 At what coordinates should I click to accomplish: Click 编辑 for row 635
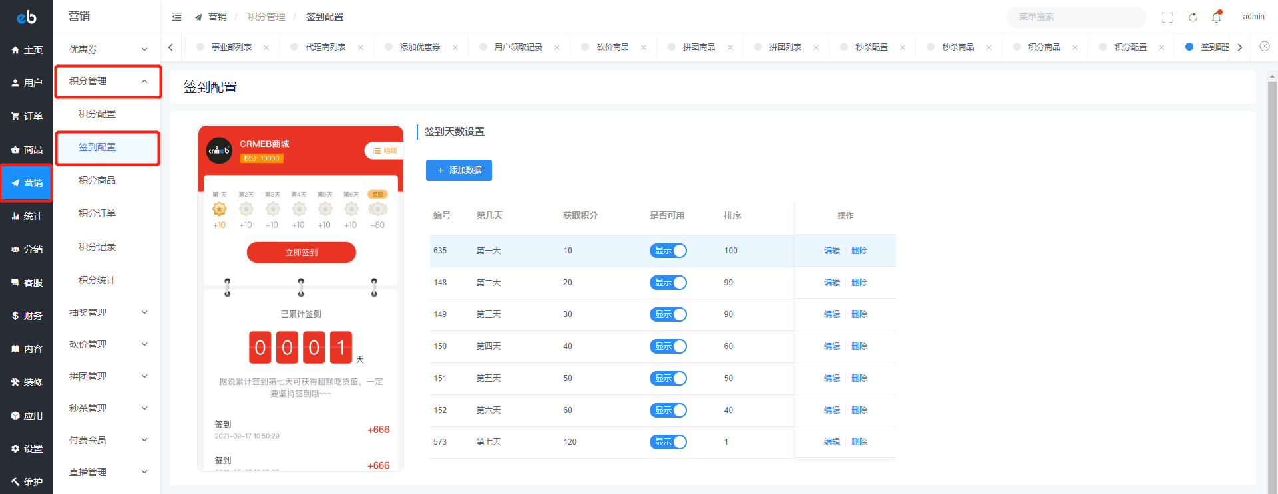(832, 251)
